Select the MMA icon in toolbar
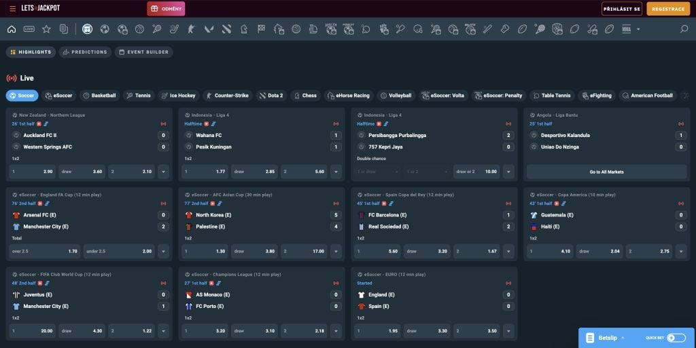This screenshot has width=696, height=348. click(x=626, y=29)
